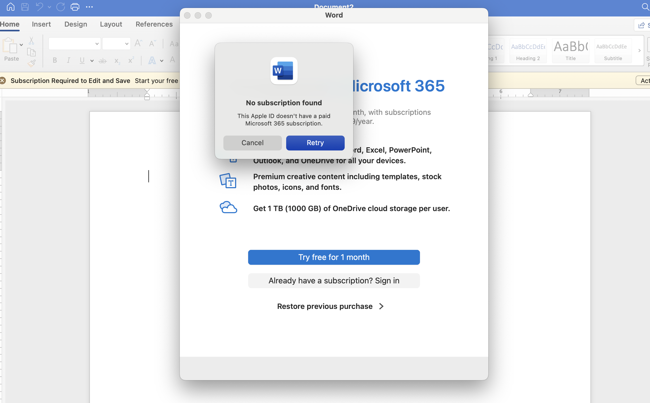Screen dimensions: 650x403
Task: Click the Restore previous purchase link
Action: pos(325,306)
